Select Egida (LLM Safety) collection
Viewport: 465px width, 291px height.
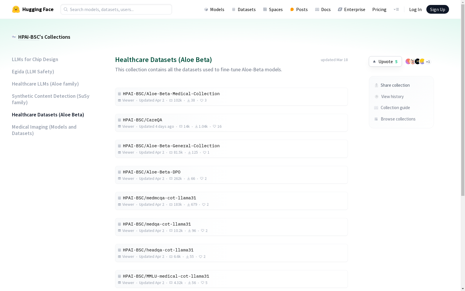(33, 72)
